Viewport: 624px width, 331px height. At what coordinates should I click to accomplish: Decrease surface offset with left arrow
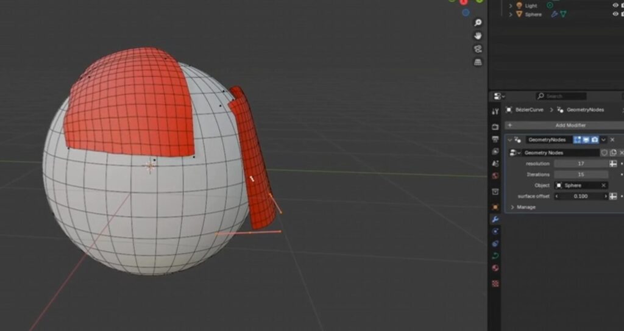pos(557,196)
